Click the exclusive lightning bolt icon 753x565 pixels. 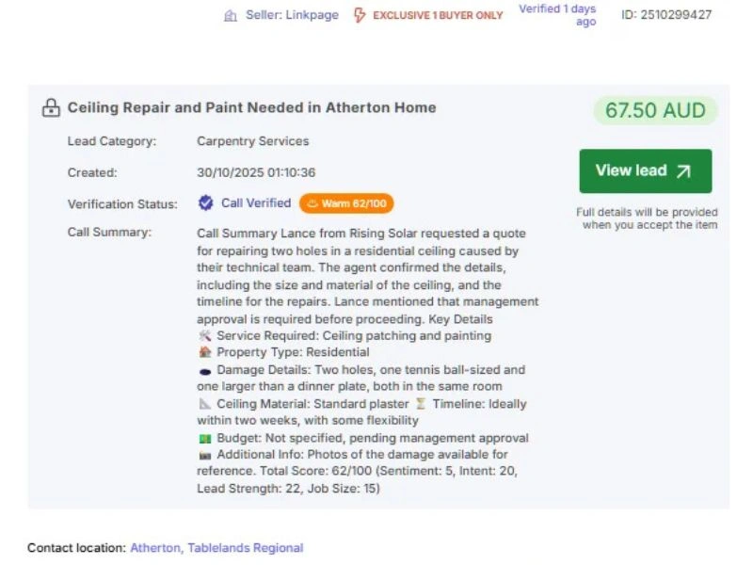coord(360,15)
